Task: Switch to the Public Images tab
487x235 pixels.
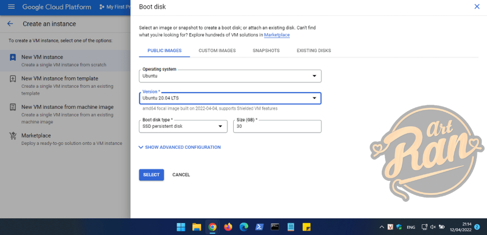Action: (165, 51)
